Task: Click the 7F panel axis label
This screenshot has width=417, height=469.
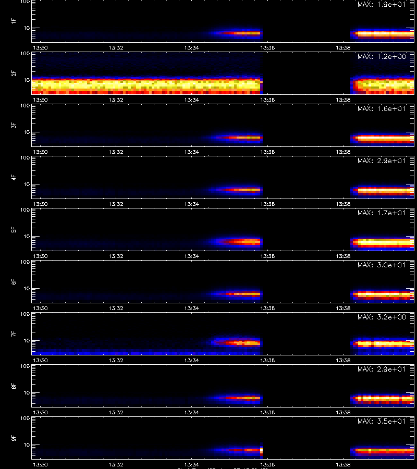Action: [14, 334]
